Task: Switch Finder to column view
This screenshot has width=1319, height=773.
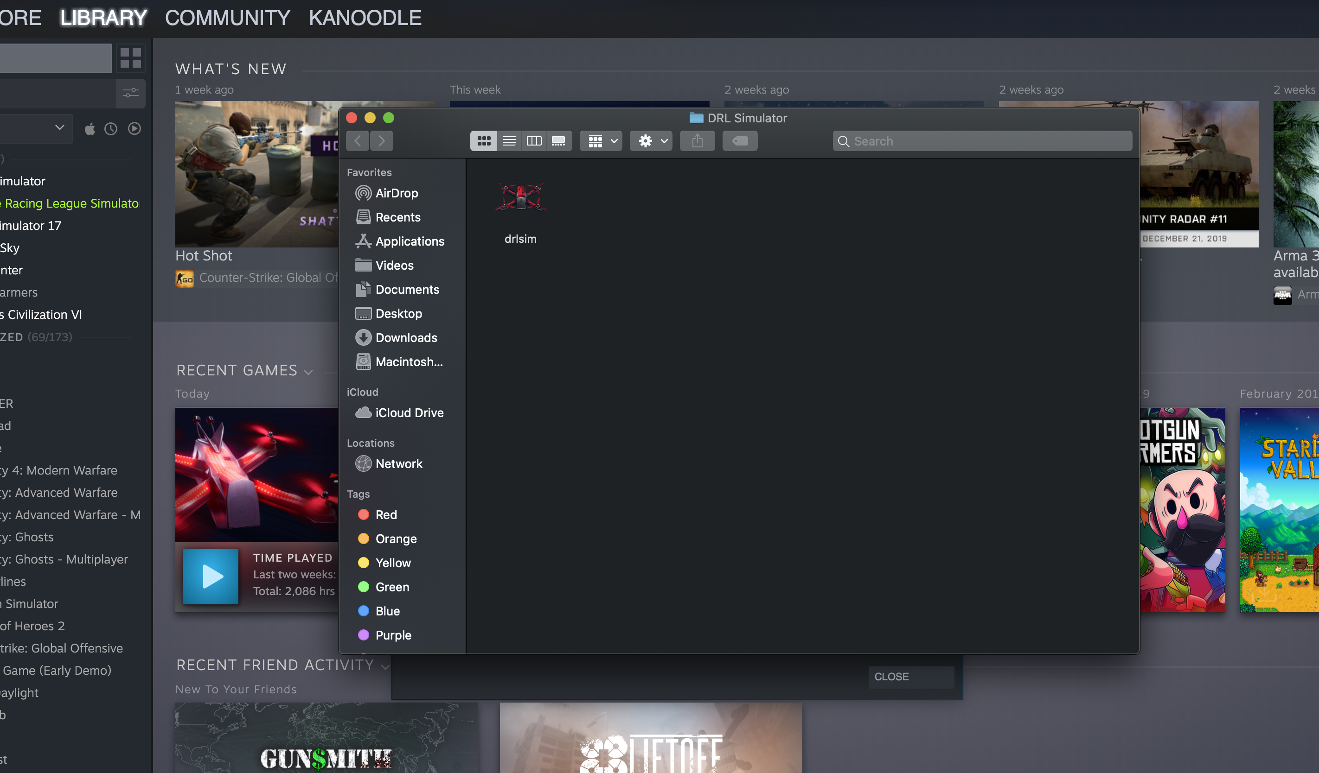Action: (534, 141)
